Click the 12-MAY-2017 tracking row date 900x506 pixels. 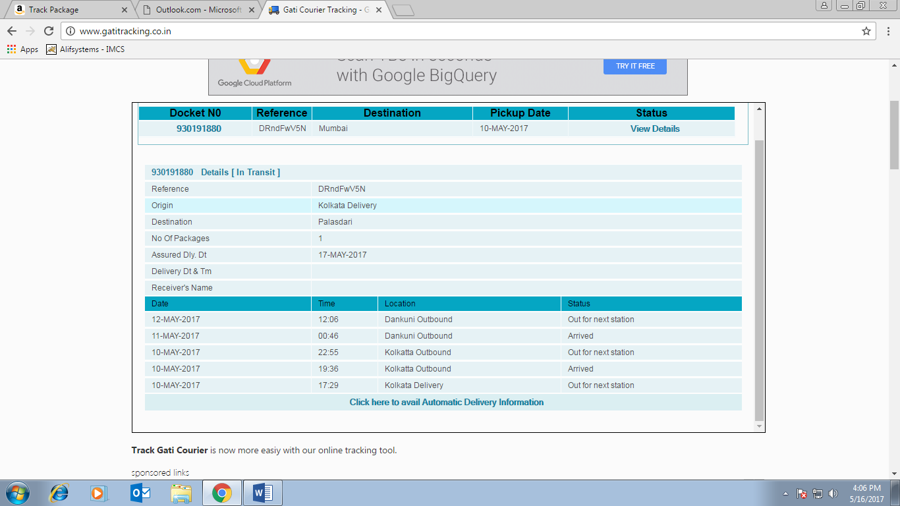[176, 320]
